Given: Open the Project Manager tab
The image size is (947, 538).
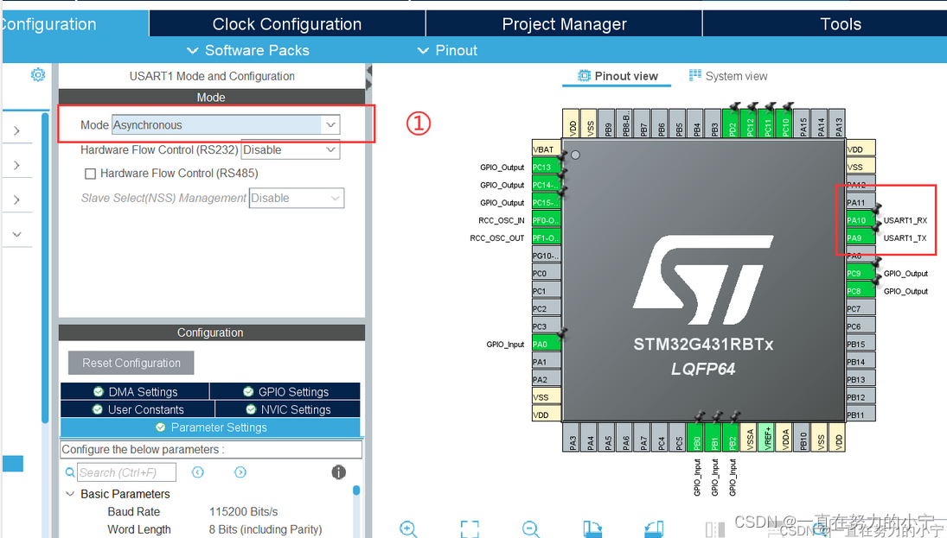Looking at the screenshot, I should tap(564, 24).
